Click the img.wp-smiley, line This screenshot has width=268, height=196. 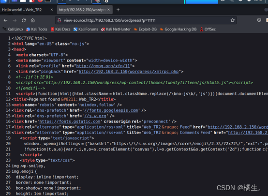point(29,166)
